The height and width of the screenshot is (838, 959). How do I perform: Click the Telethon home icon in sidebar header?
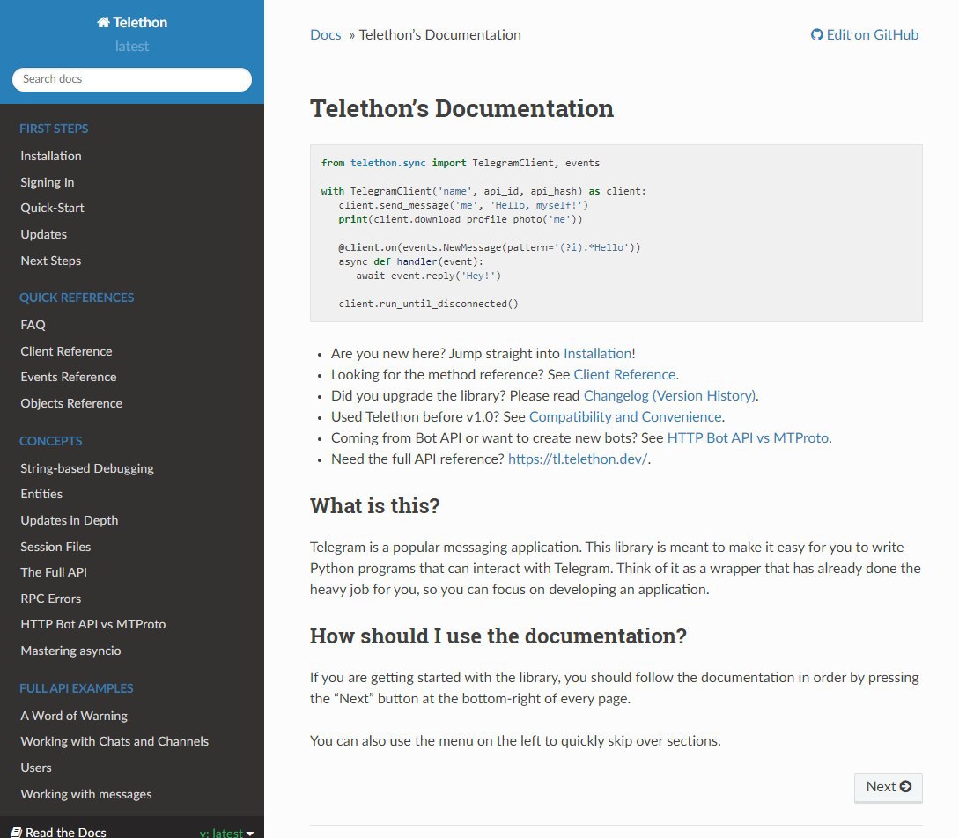click(103, 23)
